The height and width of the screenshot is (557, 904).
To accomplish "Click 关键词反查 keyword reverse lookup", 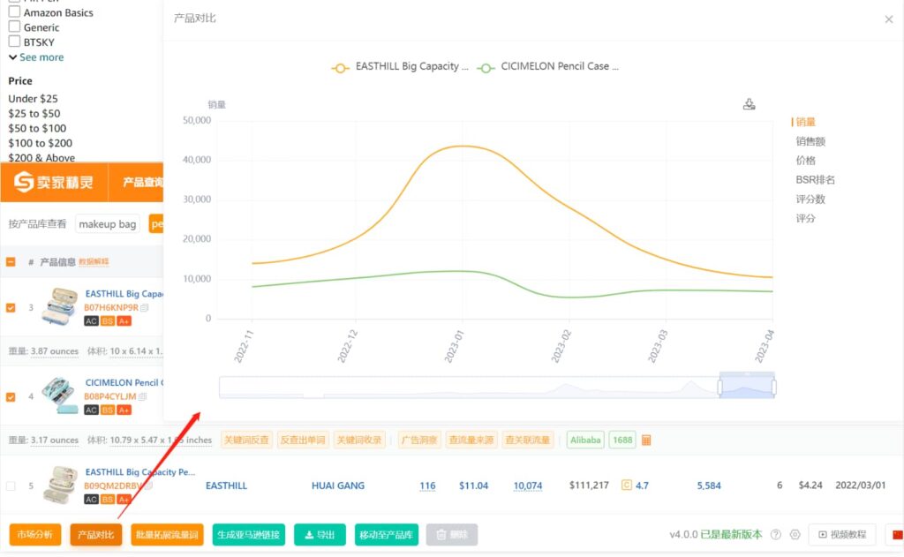I will pyautogui.click(x=246, y=440).
